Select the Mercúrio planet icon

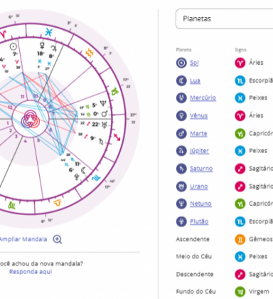181,98
